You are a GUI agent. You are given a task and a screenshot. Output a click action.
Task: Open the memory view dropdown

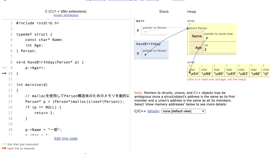[x=183, y=111]
